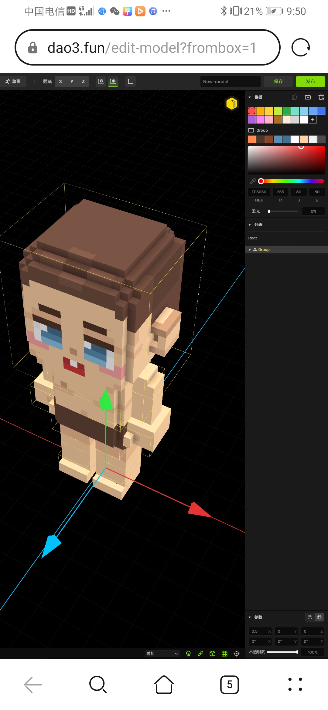Edit the X rotation 0° field
The width and height of the screenshot is (328, 710).
click(x=260, y=642)
